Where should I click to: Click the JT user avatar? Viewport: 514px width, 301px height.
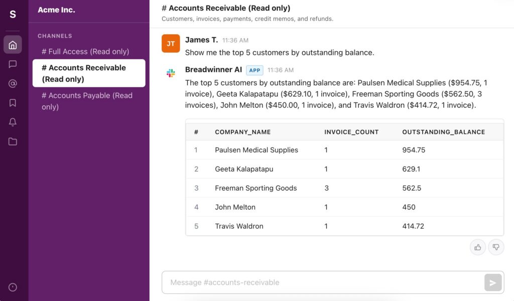171,44
